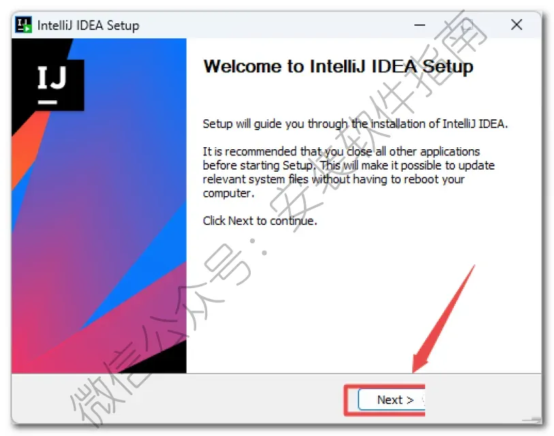
Task: Click the 'It is recommended' paragraph
Action: 348,172
